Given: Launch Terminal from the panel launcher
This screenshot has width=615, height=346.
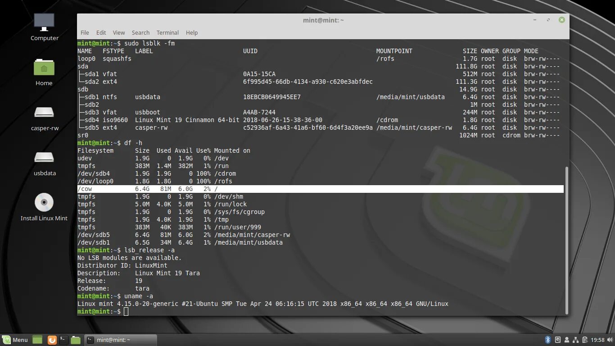Looking at the screenshot, I should (x=64, y=340).
